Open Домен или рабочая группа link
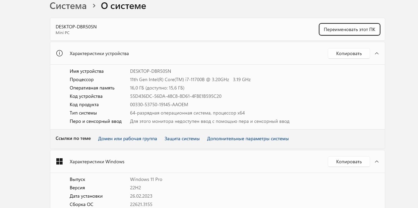Viewport: 418px width, 208px height. 127,139
